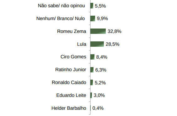Click the Romeu Zema bar
Image resolution: width=177 pixels, height=116 pixels.
[x=98, y=31]
